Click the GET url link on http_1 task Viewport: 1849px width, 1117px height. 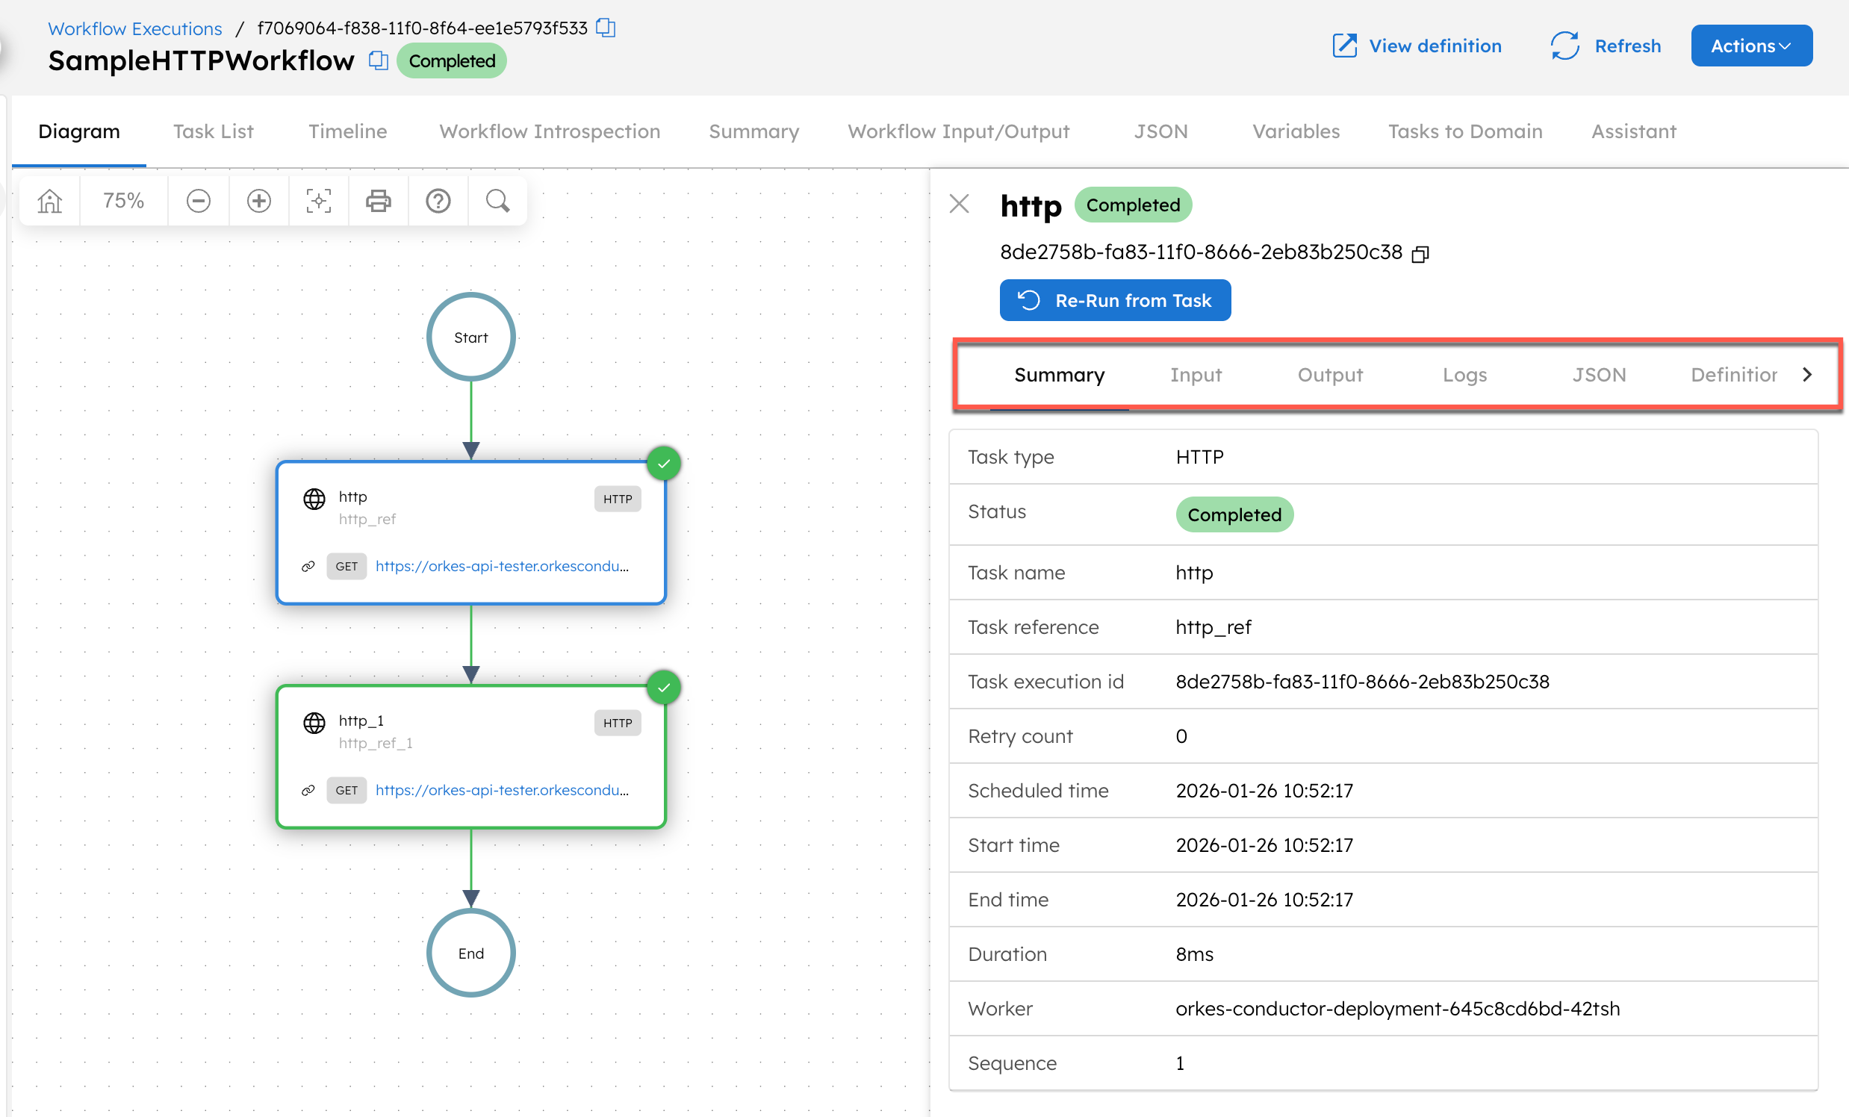[x=502, y=790]
